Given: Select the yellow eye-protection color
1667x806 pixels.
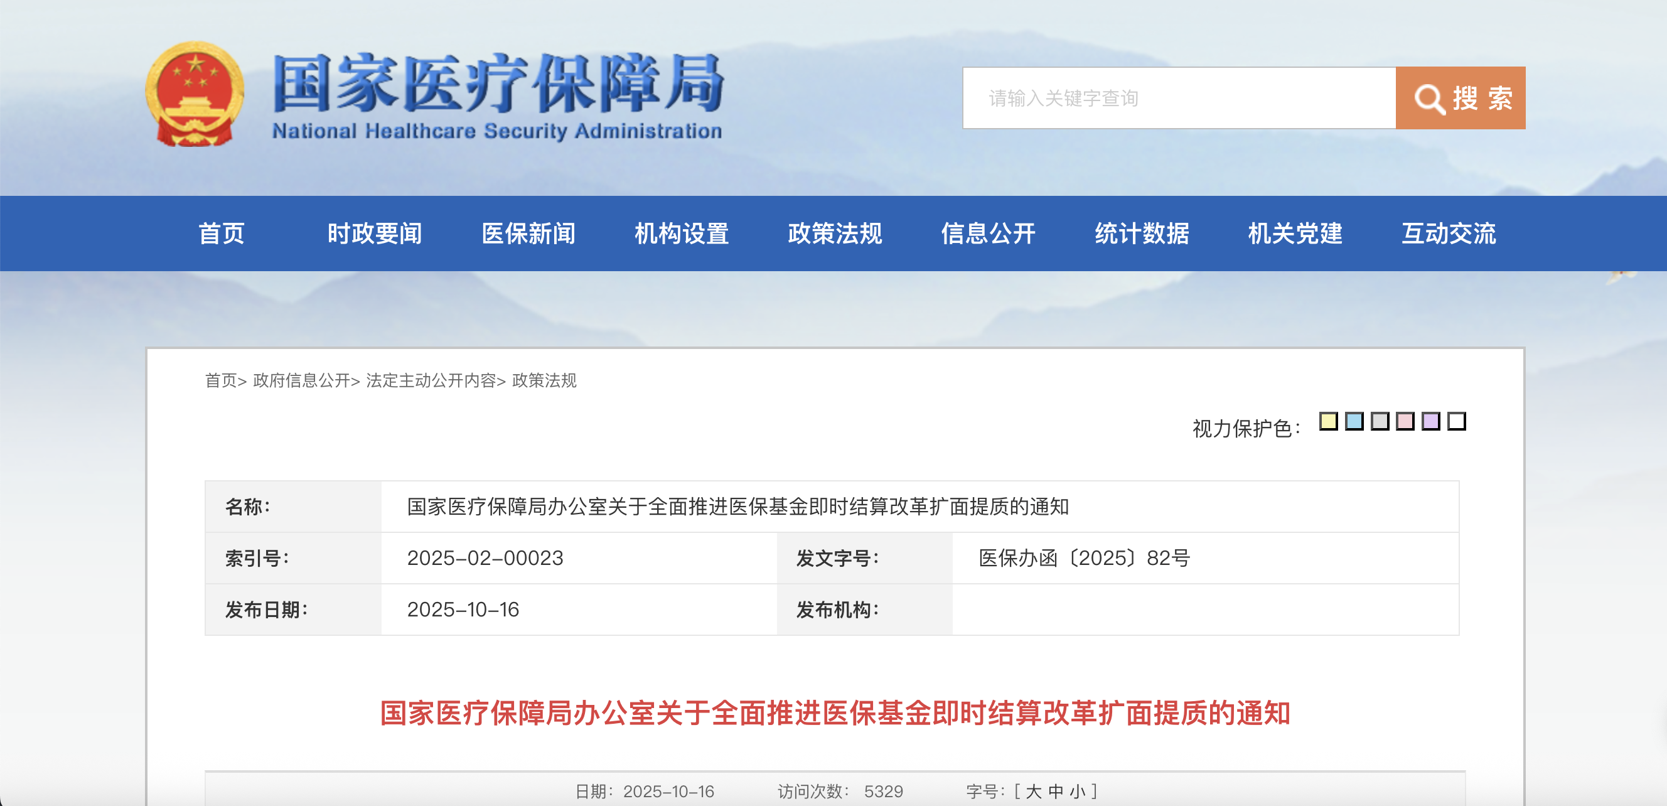Looking at the screenshot, I should pos(1329,421).
